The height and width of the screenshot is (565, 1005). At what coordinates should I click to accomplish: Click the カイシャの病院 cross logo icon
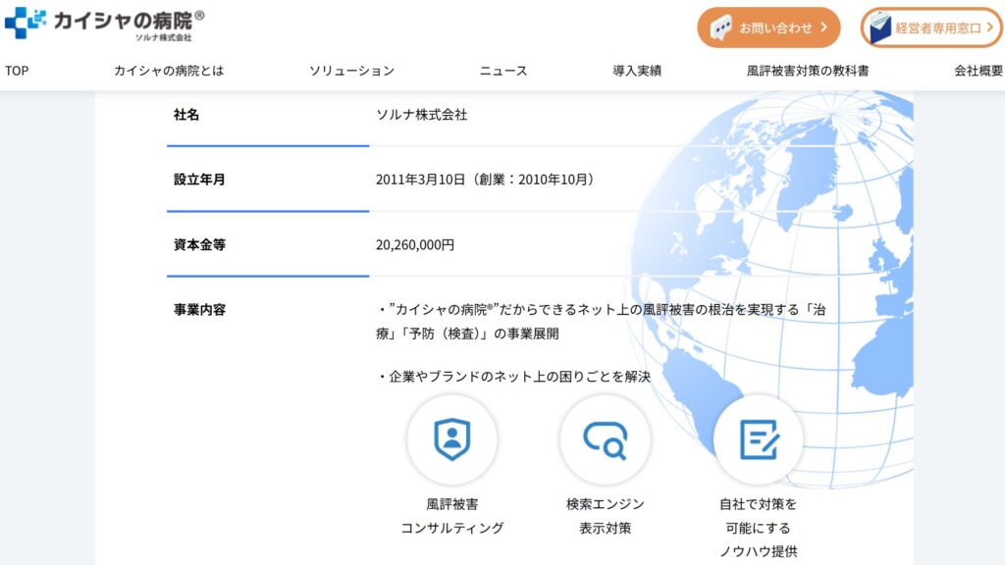pyautogui.click(x=22, y=22)
